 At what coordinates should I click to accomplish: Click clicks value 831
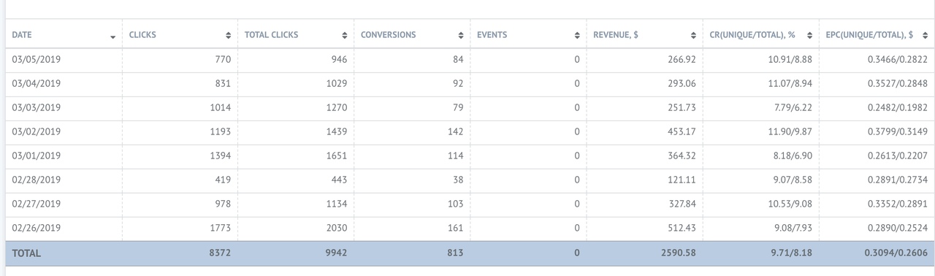tap(223, 83)
